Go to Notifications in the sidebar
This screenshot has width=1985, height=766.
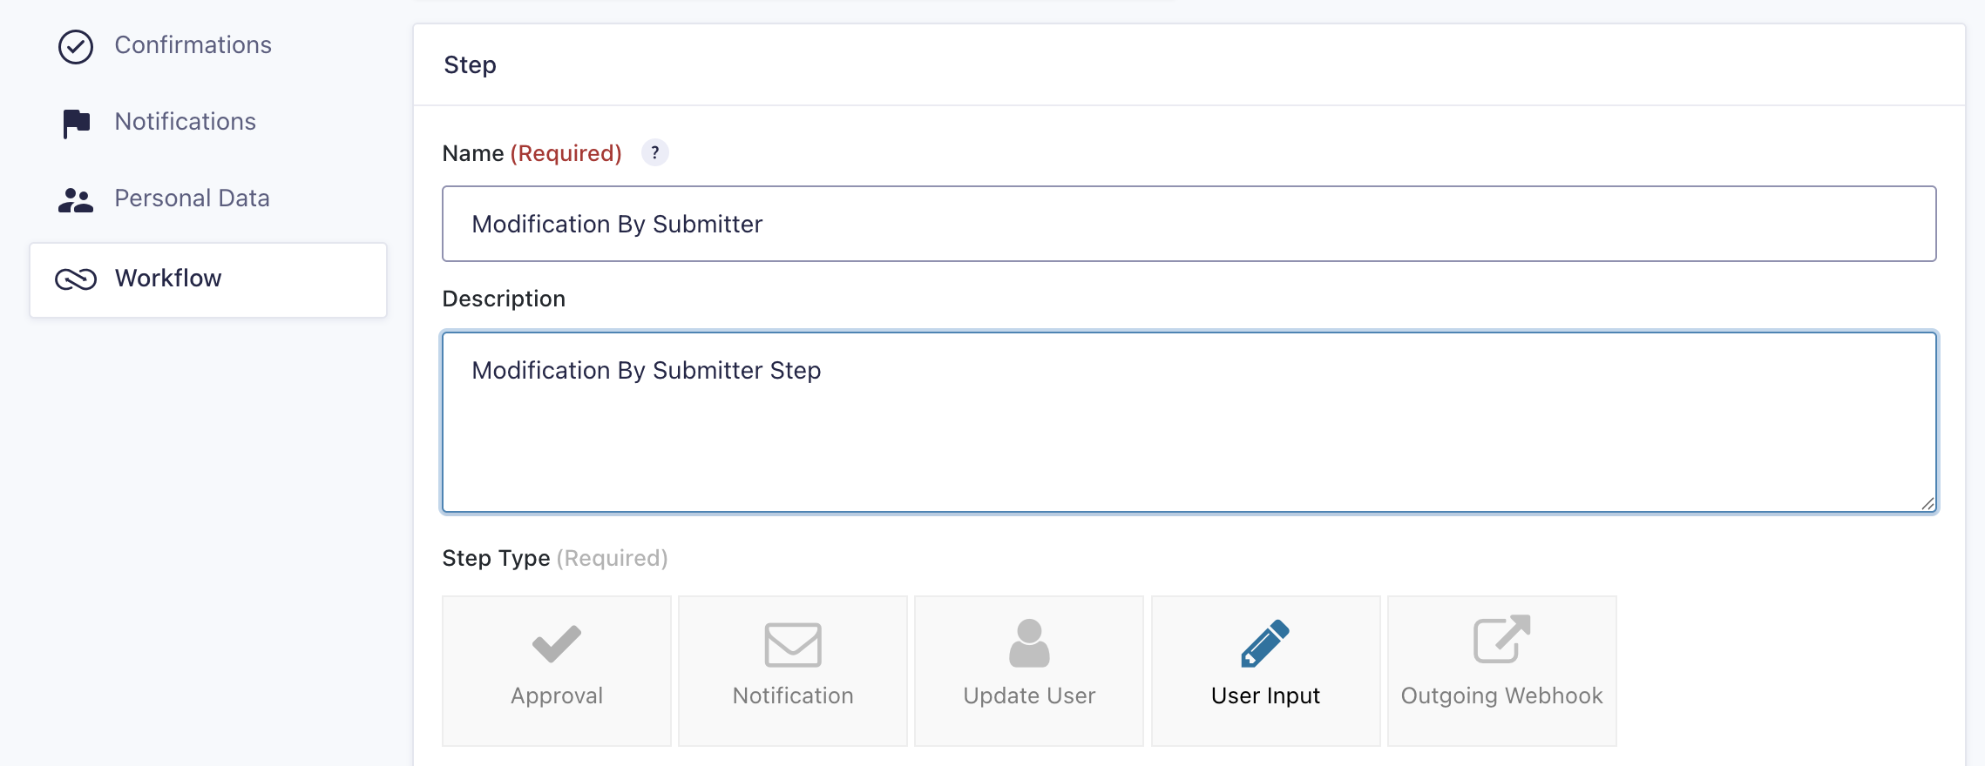pos(185,122)
